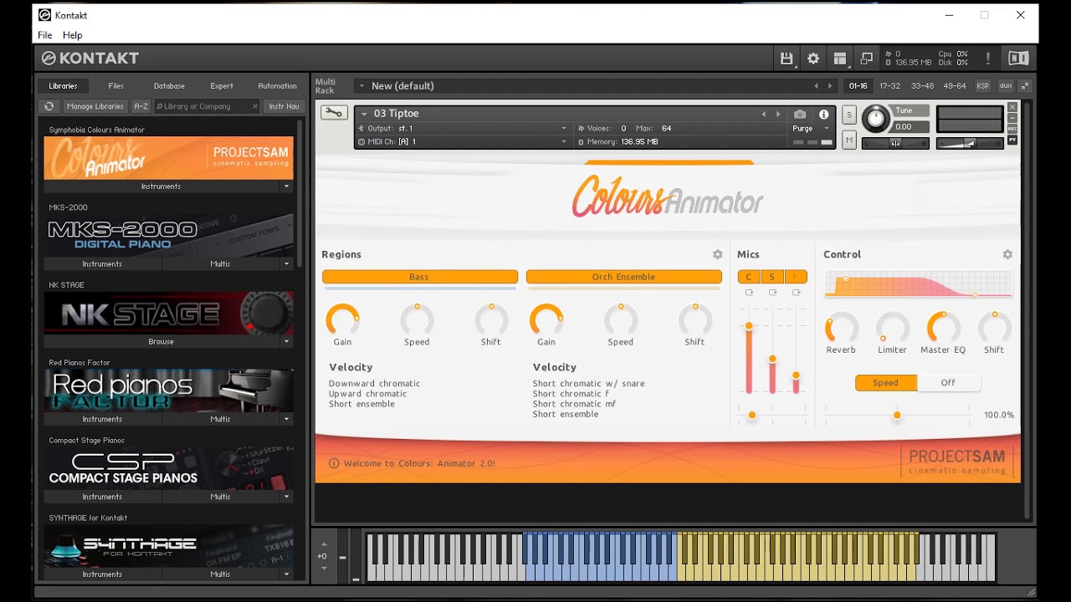Expand Colours Animator Instruments dropdown

[x=286, y=186]
